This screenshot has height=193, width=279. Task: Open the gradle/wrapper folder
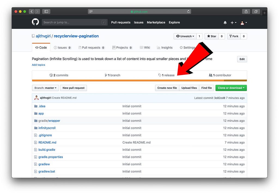coord(49,121)
